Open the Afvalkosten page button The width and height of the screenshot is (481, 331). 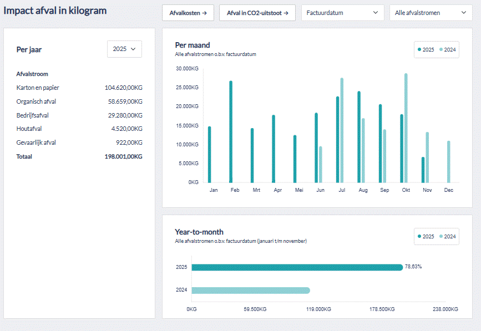pos(188,13)
